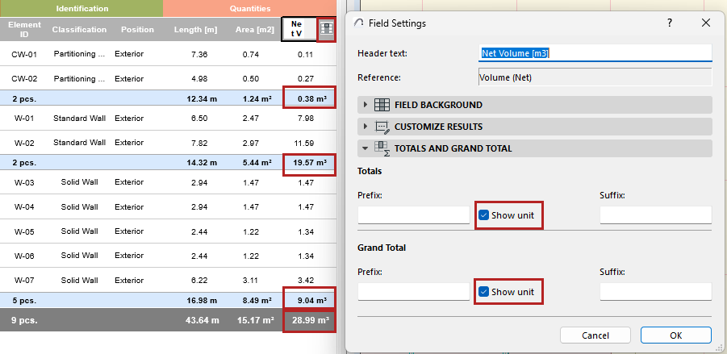Click the Identification column group header

click(81, 9)
